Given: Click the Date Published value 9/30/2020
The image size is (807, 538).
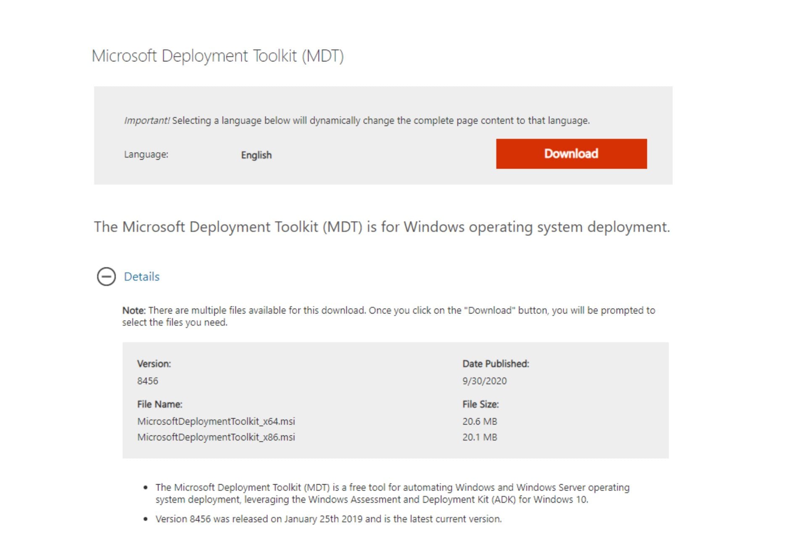Looking at the screenshot, I should click(x=484, y=381).
